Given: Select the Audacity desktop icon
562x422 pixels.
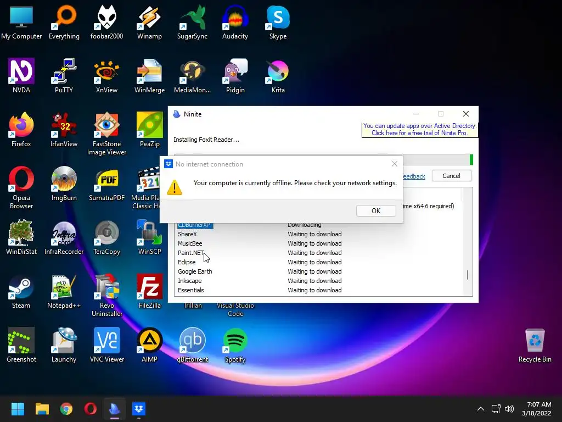Looking at the screenshot, I should click(x=235, y=21).
